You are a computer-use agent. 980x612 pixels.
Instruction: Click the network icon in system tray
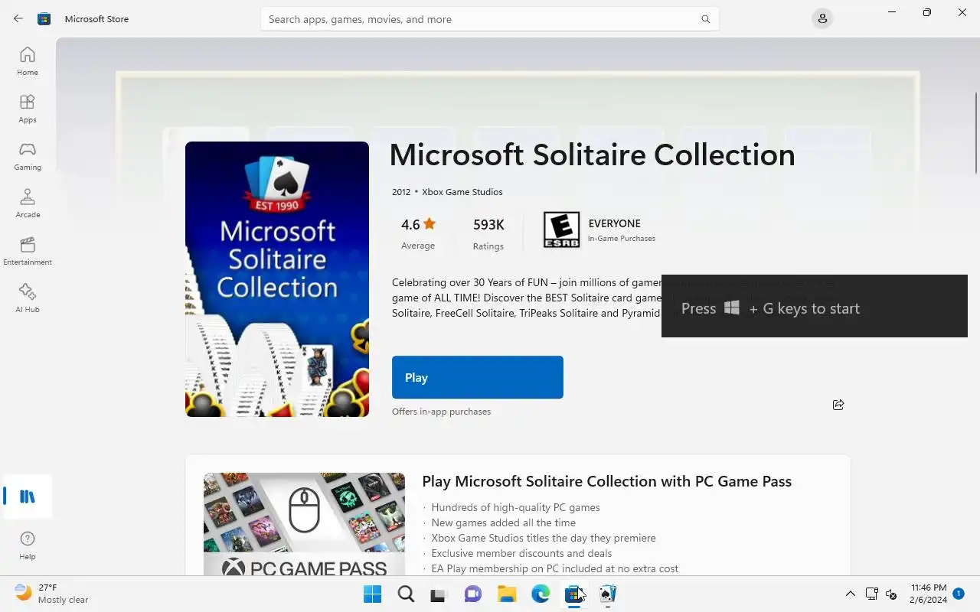coord(871,594)
